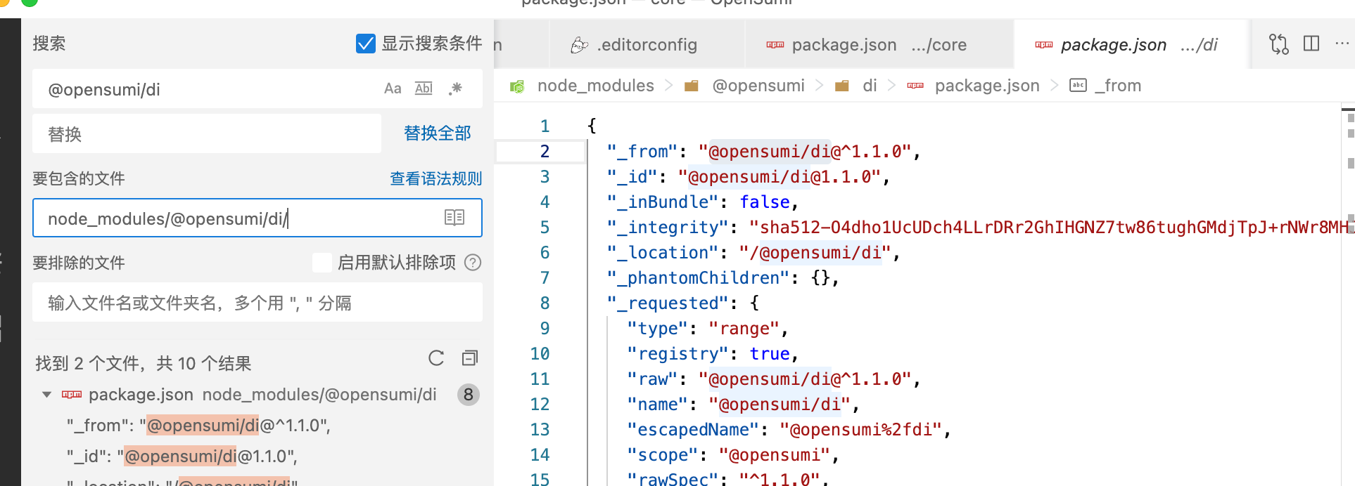Select the package.json .../di tab
The height and width of the screenshot is (486, 1355).
(1131, 45)
